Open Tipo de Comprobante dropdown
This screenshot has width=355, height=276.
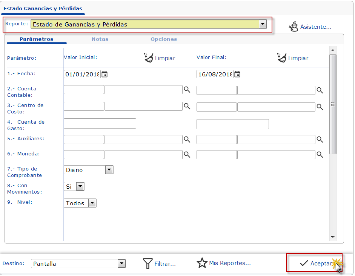pos(109,170)
